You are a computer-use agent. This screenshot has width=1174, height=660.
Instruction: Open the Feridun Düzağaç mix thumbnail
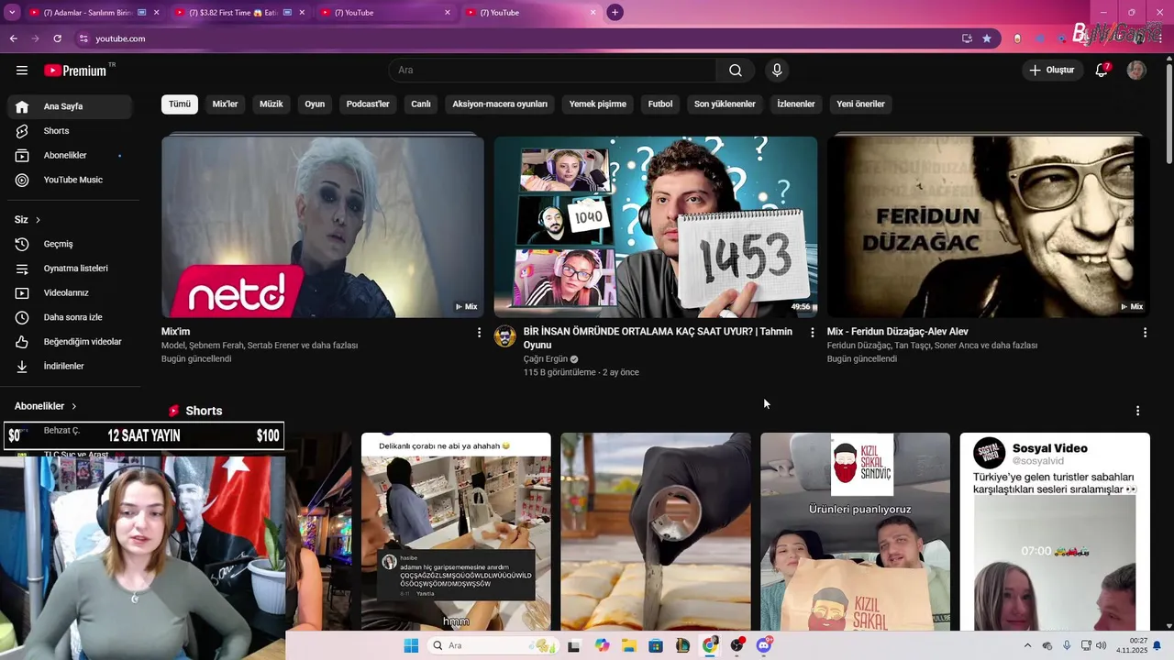point(989,227)
